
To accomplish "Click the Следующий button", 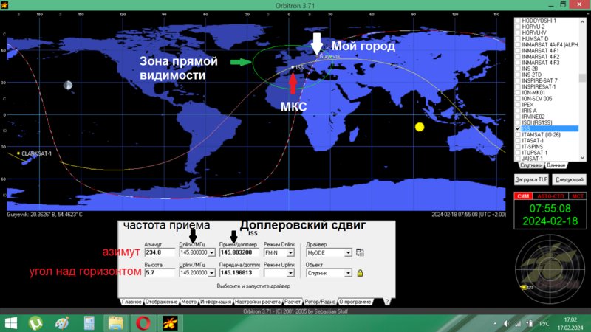I will click(570, 179).
